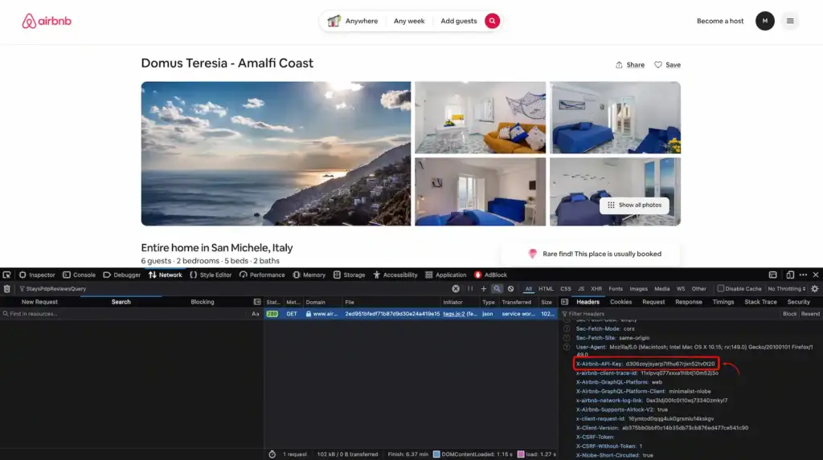Click the yellow sofa living room photo

pos(481,117)
